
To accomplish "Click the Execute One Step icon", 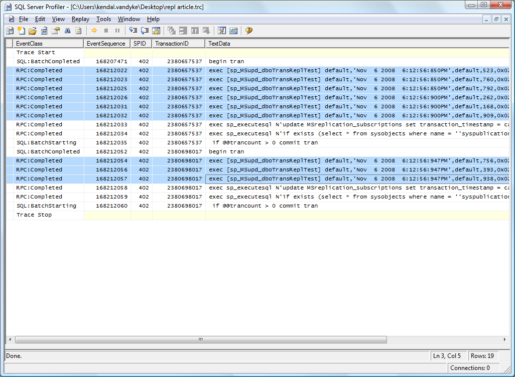I will pos(133,31).
